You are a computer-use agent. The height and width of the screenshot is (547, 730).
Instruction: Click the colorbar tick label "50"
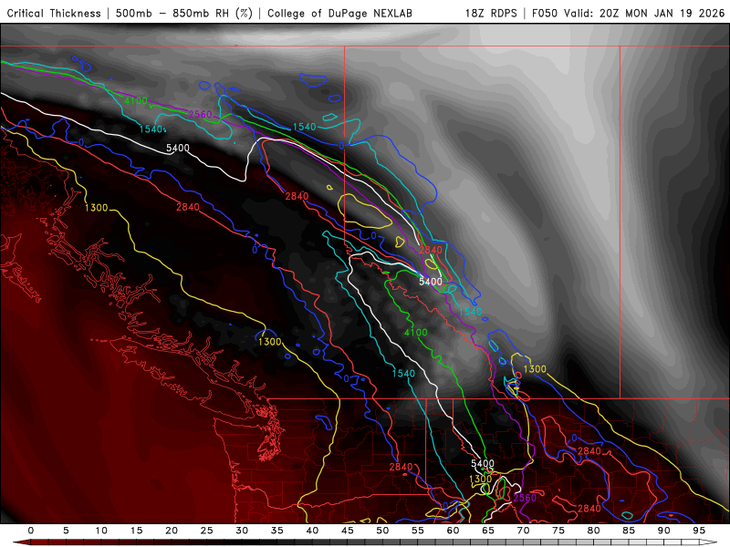point(382,531)
